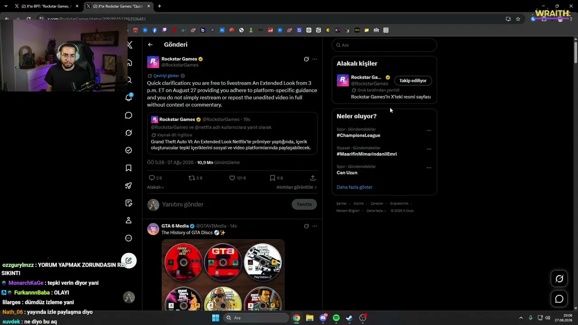Open X notifications bell in sidebar
This screenshot has height=325, width=578.
pos(129,97)
